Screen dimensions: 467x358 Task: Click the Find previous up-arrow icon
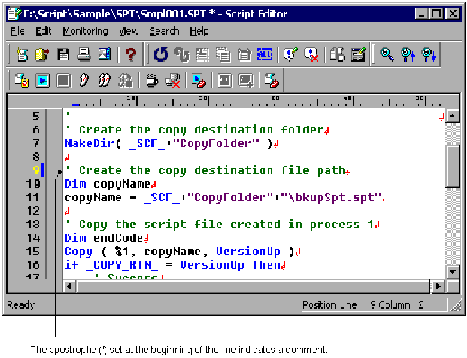click(x=408, y=54)
